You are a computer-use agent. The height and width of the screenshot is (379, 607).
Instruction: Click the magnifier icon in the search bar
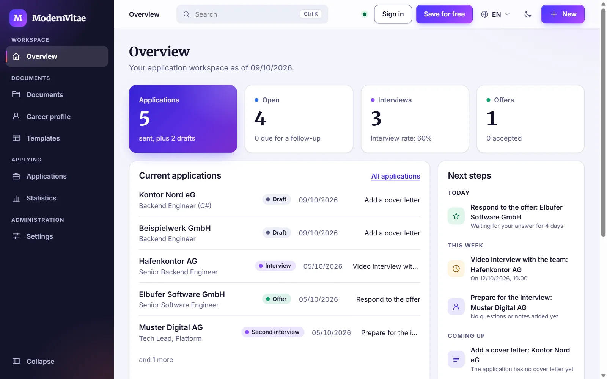pos(186,14)
